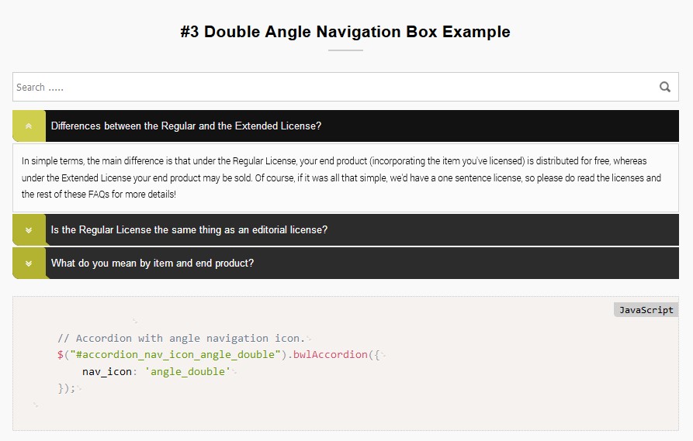Click the nav_icon property in code
The image size is (693, 441).
(x=108, y=372)
